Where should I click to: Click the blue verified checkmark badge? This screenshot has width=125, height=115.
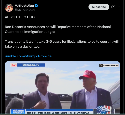(36, 6)
